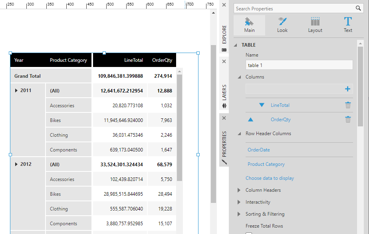The image size is (369, 234).
Task: Click the table scrollbar up arrow
Action: point(179,71)
